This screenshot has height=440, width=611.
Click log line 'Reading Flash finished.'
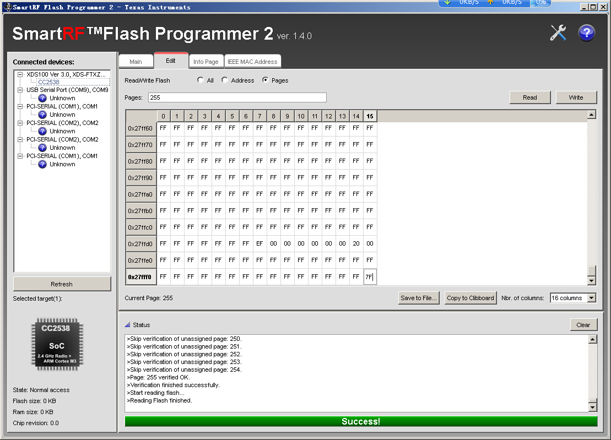coord(159,400)
